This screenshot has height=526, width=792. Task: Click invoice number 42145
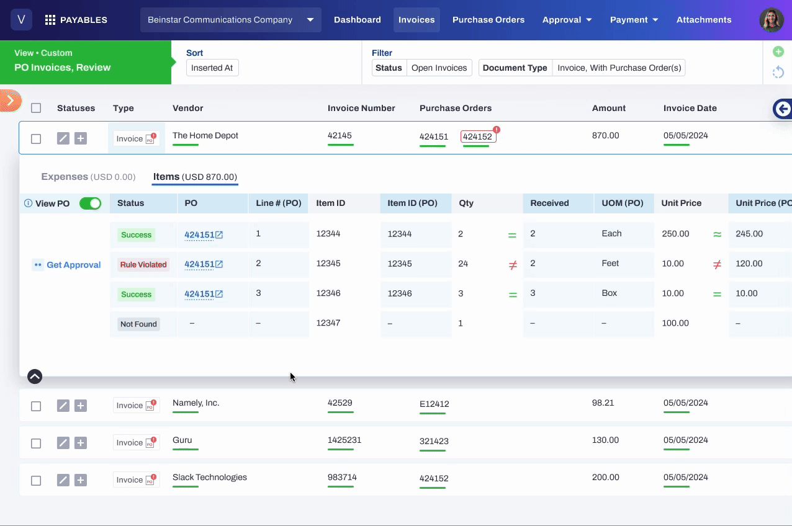click(x=340, y=135)
